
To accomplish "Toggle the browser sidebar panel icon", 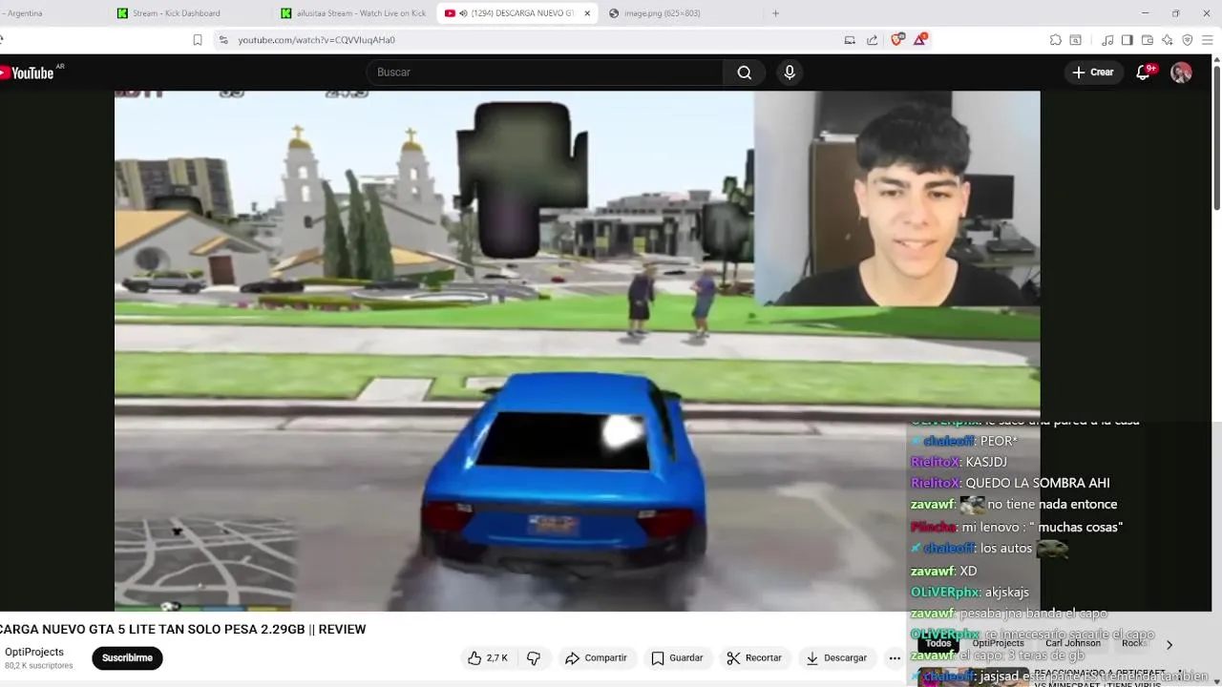I will tap(1127, 40).
